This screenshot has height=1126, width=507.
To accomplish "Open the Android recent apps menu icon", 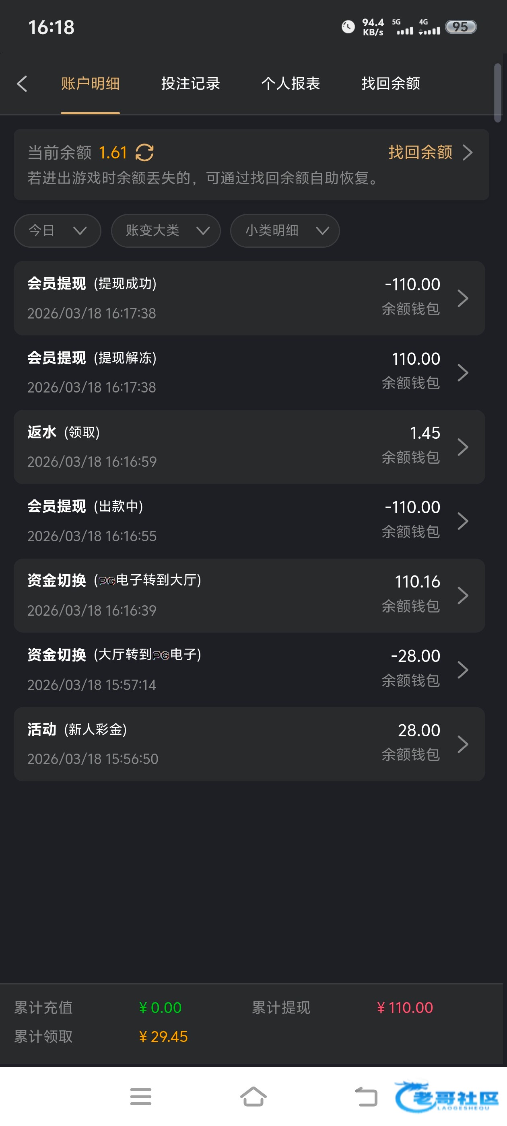I will coord(140,1096).
